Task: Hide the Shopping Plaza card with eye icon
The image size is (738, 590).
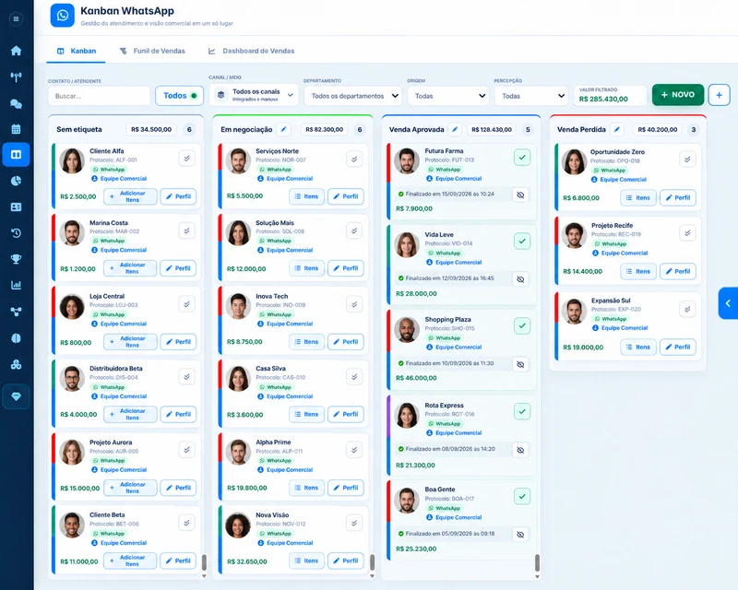Action: (x=520, y=364)
